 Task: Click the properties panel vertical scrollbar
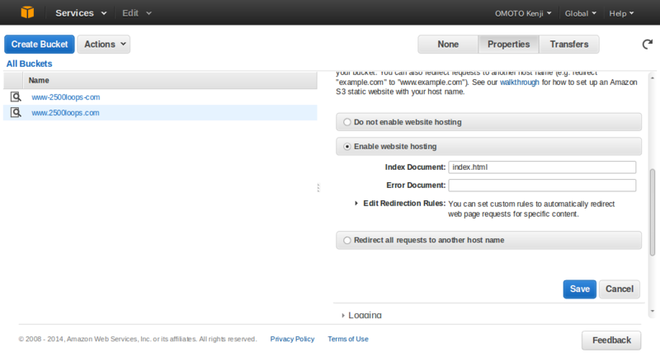pos(653,213)
